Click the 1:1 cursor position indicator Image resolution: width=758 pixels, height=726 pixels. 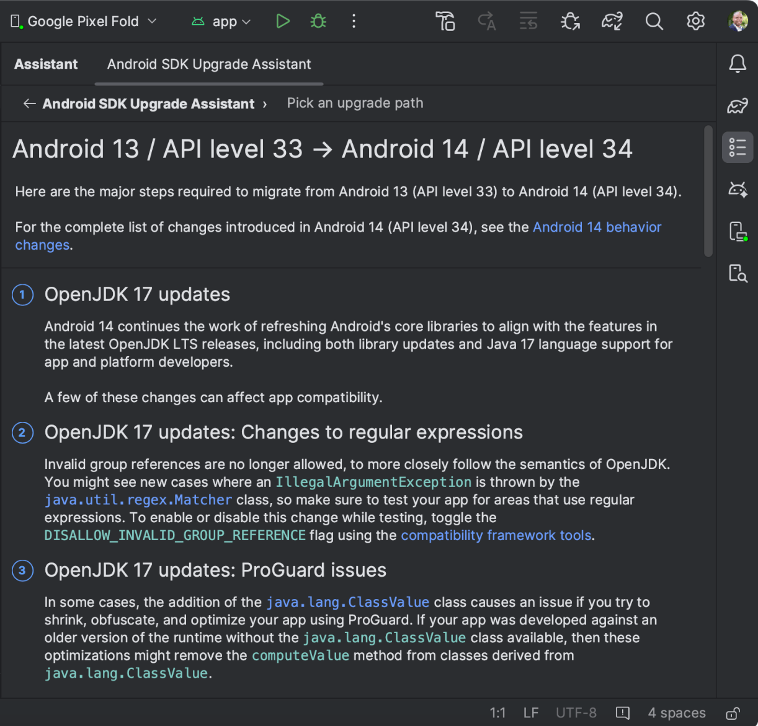pos(497,713)
